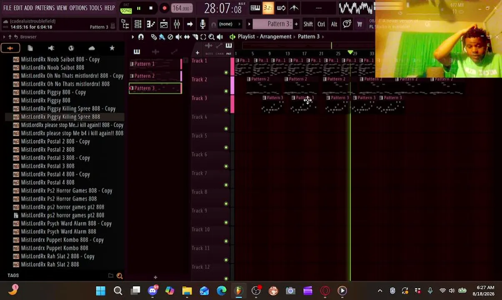Open ADD menu

coord(28,8)
